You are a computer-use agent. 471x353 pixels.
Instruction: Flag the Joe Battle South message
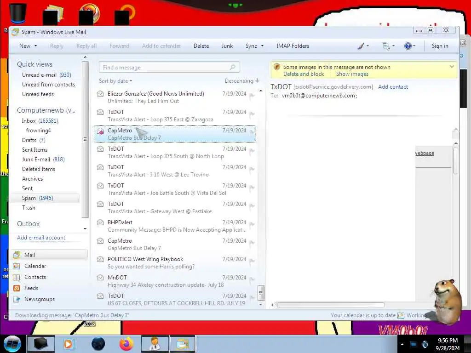[x=252, y=188]
